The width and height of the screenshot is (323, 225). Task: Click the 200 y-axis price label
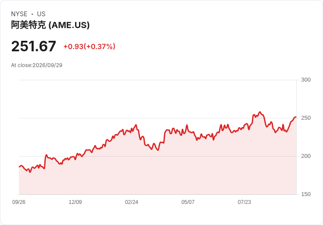[306, 156]
